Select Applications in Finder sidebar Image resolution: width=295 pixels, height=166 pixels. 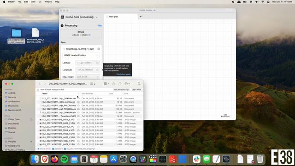coord(14,101)
